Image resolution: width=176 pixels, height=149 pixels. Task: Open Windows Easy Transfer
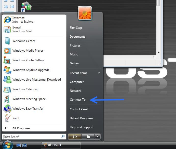tap(28, 109)
